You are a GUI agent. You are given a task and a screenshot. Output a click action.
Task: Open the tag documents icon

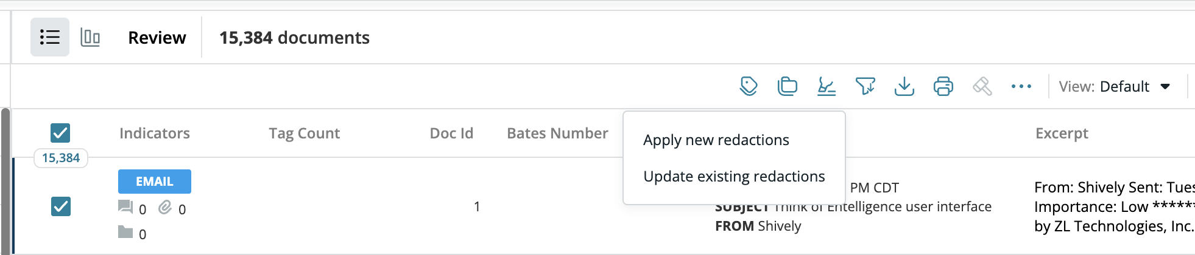click(749, 86)
